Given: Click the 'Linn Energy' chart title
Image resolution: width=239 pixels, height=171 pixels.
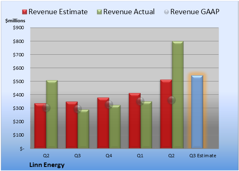Looking at the screenshot, I should coord(47,165).
